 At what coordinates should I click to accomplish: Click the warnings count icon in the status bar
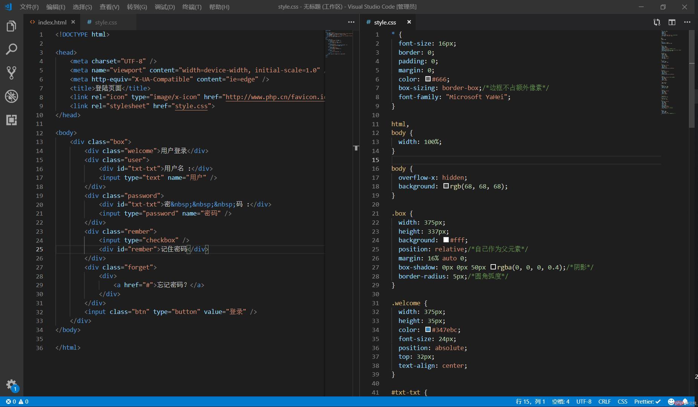pos(23,402)
